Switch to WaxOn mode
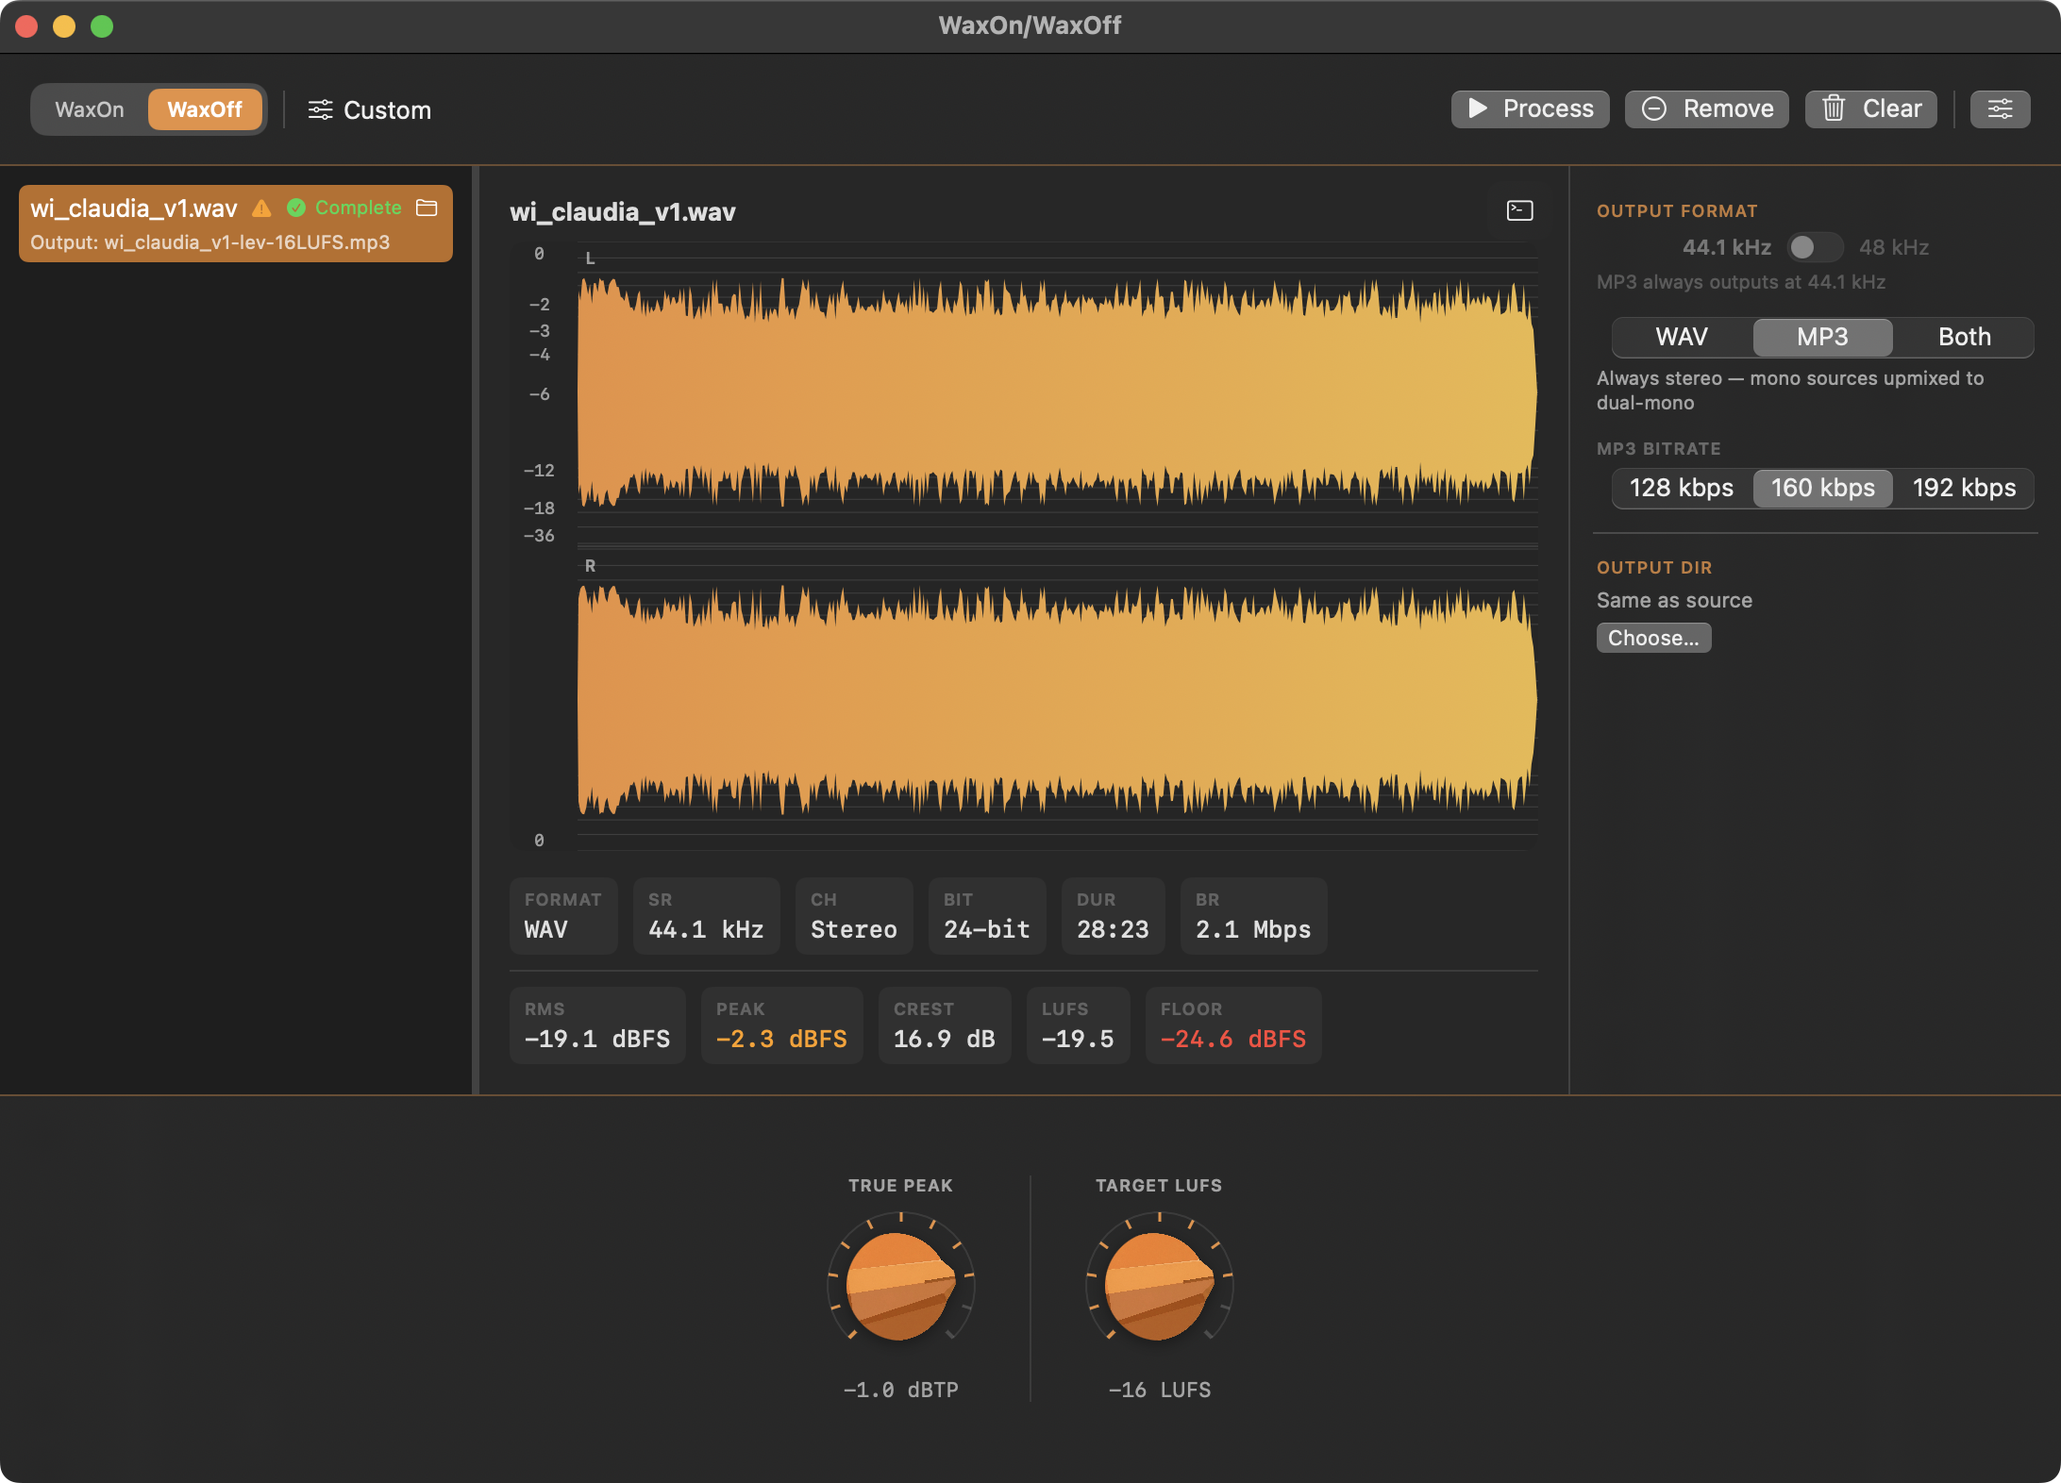The image size is (2061, 1483). pyautogui.click(x=90, y=109)
